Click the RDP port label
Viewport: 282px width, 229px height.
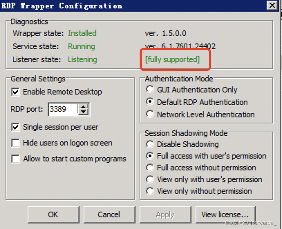[x=27, y=109]
